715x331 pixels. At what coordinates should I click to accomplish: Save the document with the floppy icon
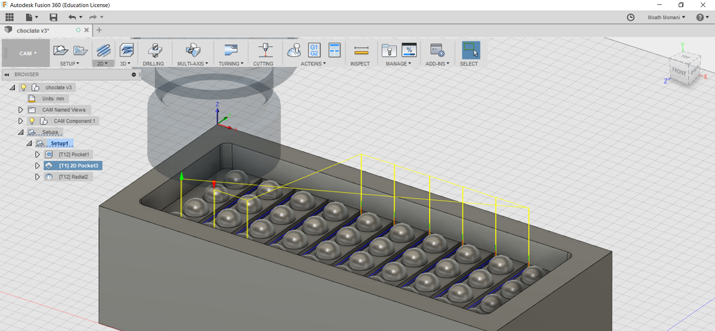pyautogui.click(x=54, y=18)
